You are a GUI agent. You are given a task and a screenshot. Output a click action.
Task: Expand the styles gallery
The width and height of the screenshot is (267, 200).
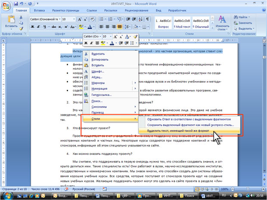[212, 28]
